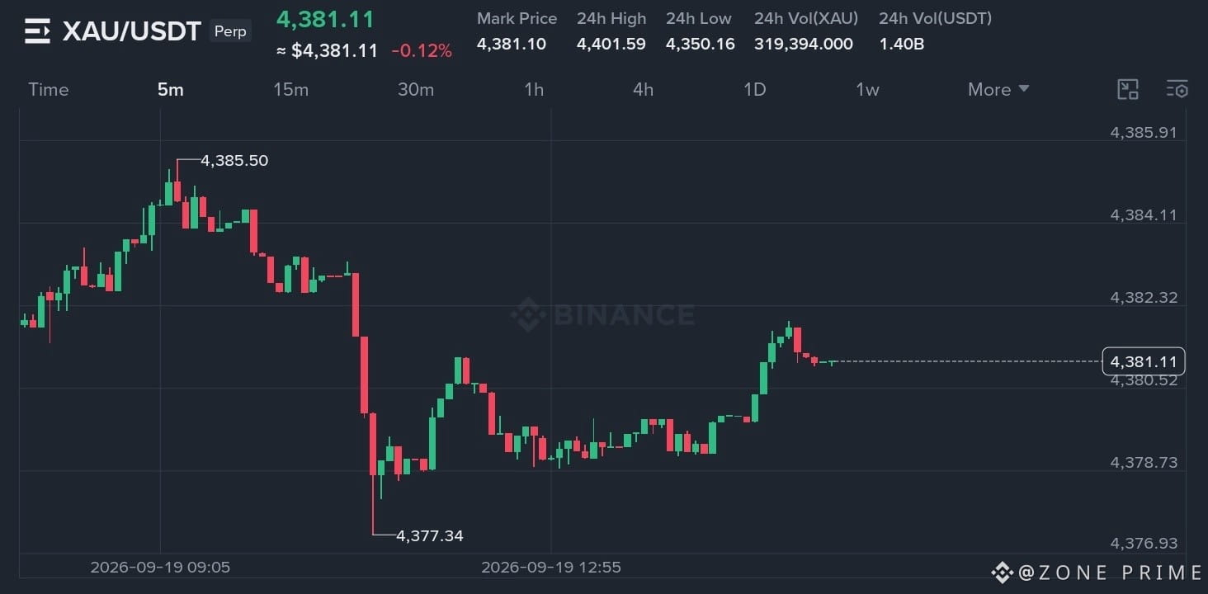Click the Mark Price label
Screen dimensions: 1208x594
pyautogui.click(x=517, y=18)
